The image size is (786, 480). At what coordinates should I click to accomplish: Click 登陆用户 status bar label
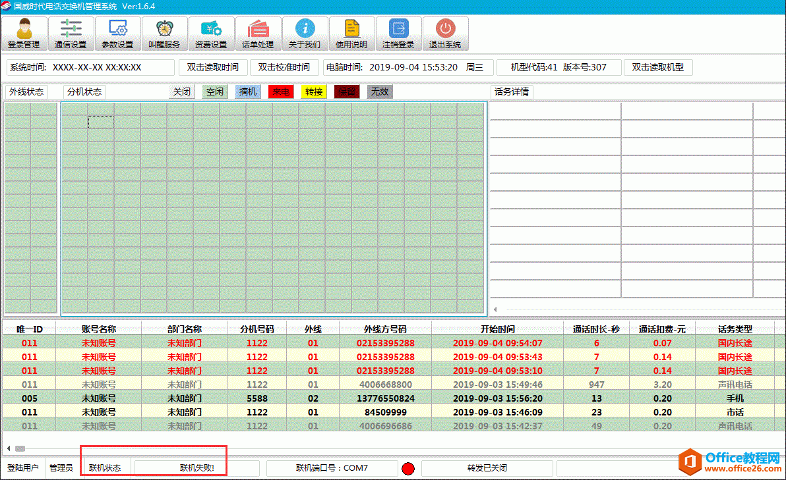[x=22, y=468]
